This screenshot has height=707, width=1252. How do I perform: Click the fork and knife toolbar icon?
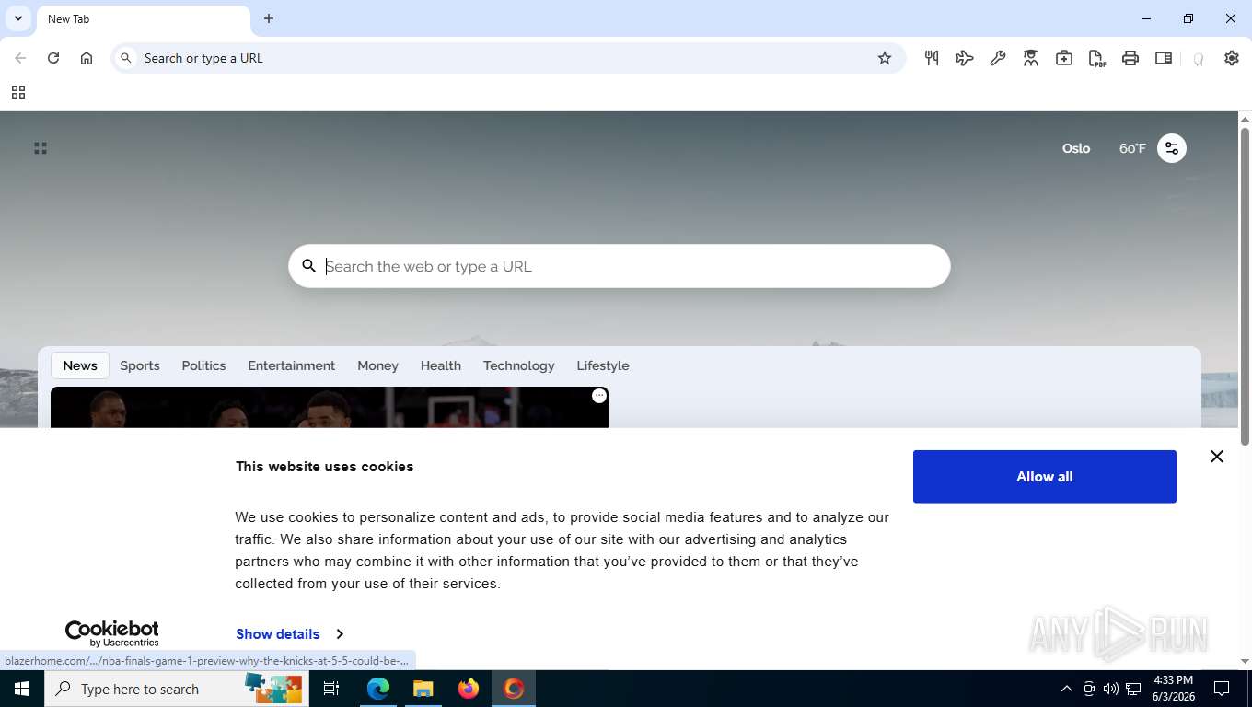(932, 58)
